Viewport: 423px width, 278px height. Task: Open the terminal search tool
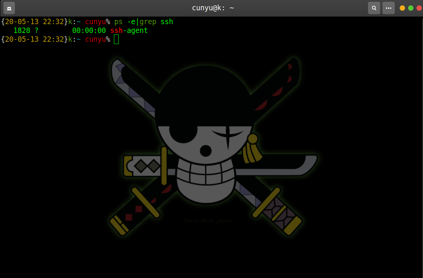coord(374,8)
